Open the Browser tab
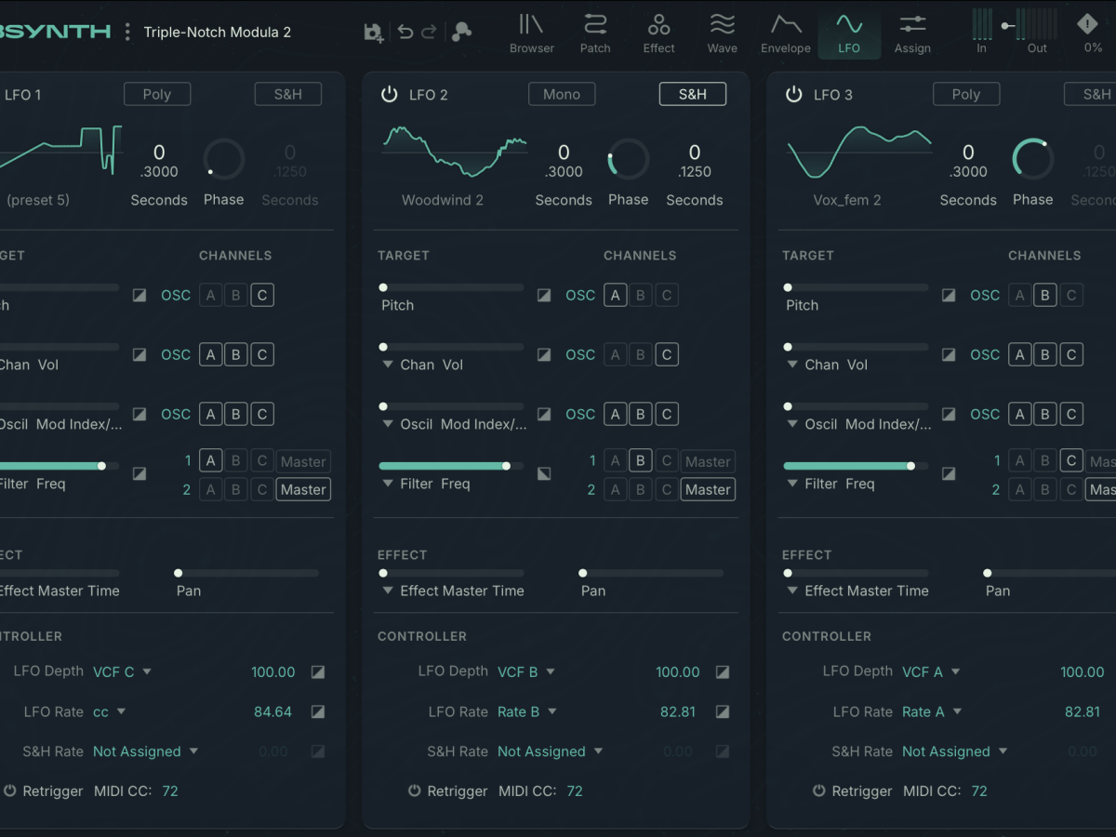 pyautogui.click(x=531, y=33)
